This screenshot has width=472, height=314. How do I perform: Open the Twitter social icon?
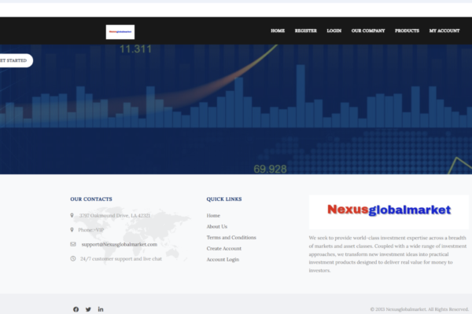point(88,309)
